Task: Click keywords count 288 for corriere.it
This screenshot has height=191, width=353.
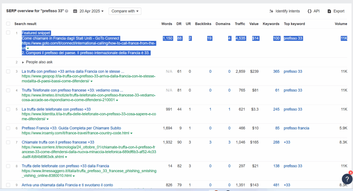Action: pyautogui.click(x=276, y=142)
